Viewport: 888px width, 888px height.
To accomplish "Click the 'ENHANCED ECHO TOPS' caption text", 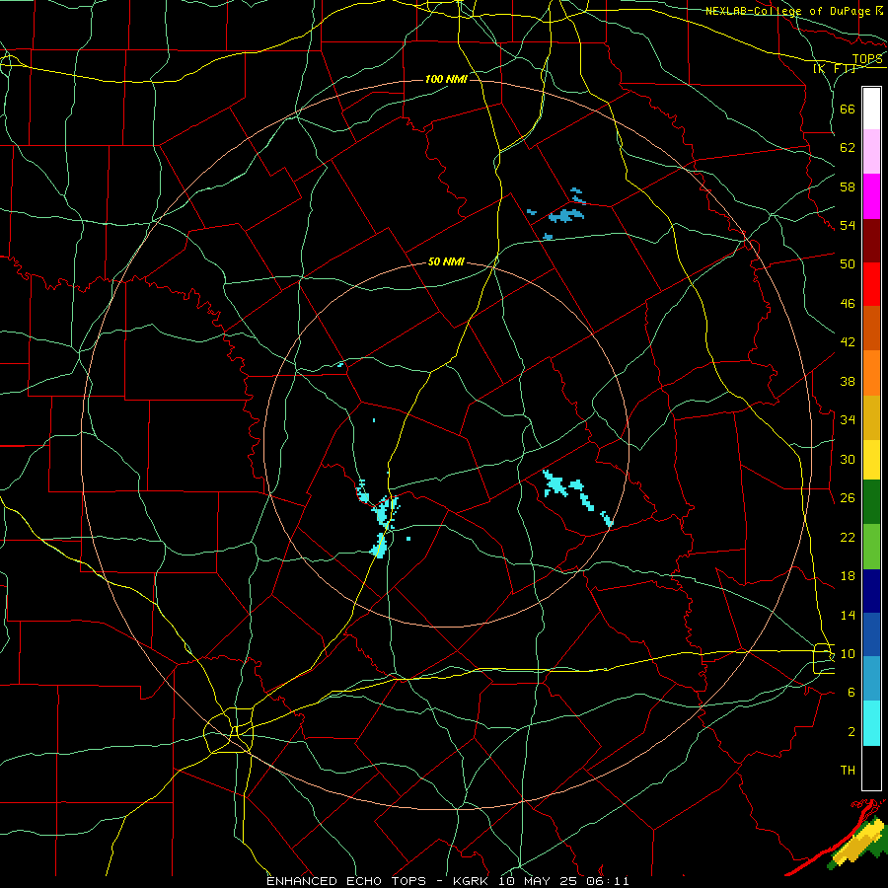I will 346,881.
